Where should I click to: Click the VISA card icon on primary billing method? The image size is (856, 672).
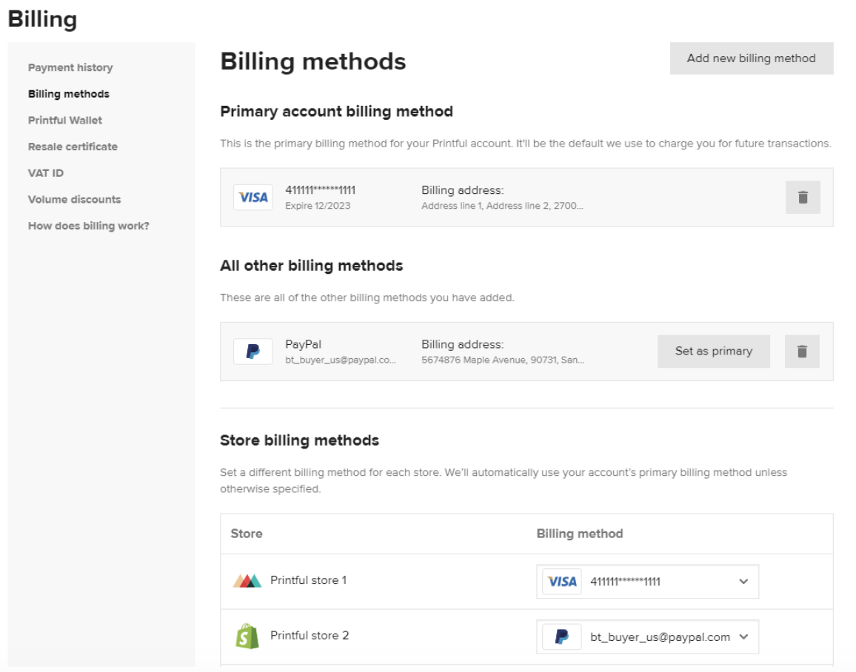coord(253,197)
